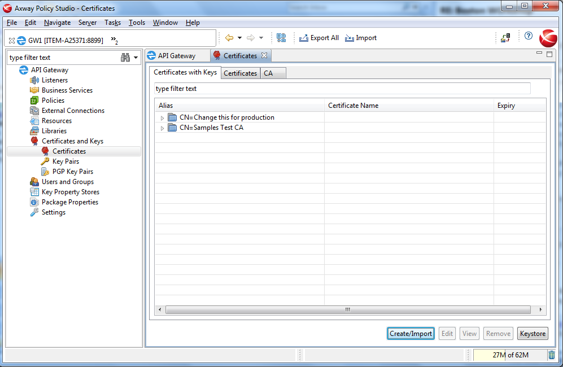Click the Edit button

pyautogui.click(x=447, y=334)
